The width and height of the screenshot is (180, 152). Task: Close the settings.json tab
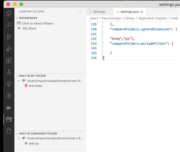[x=142, y=12]
